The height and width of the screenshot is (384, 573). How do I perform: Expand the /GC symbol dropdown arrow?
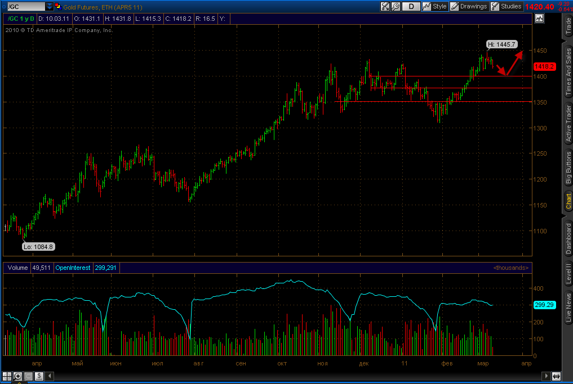(x=50, y=7)
